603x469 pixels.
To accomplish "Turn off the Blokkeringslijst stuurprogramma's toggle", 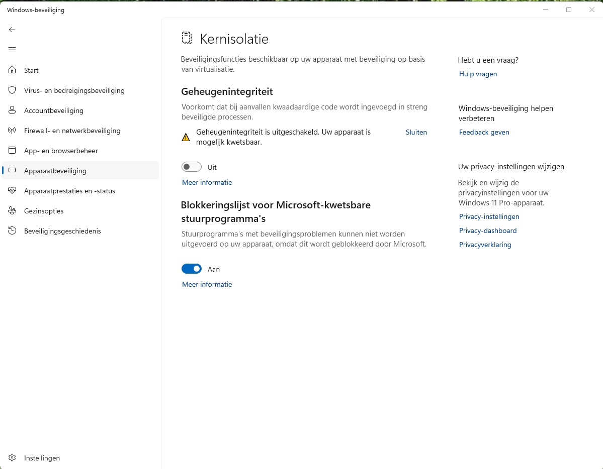I will click(x=192, y=269).
